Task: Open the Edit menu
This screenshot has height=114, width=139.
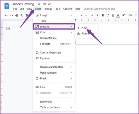Action: (x=22, y=9)
